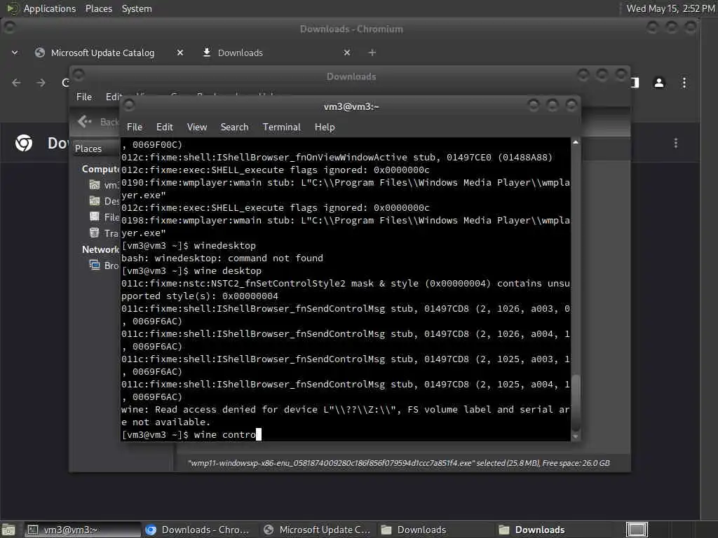The width and height of the screenshot is (718, 538).
Task: Open the Places menu in top panel
Action: point(98,8)
